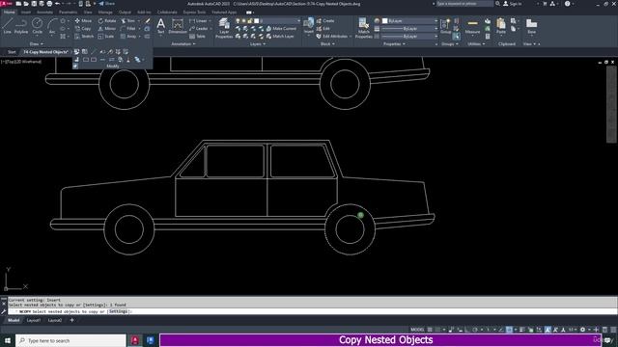Click the Leader annotation tool
The height and width of the screenshot is (347, 618).
coord(198,29)
